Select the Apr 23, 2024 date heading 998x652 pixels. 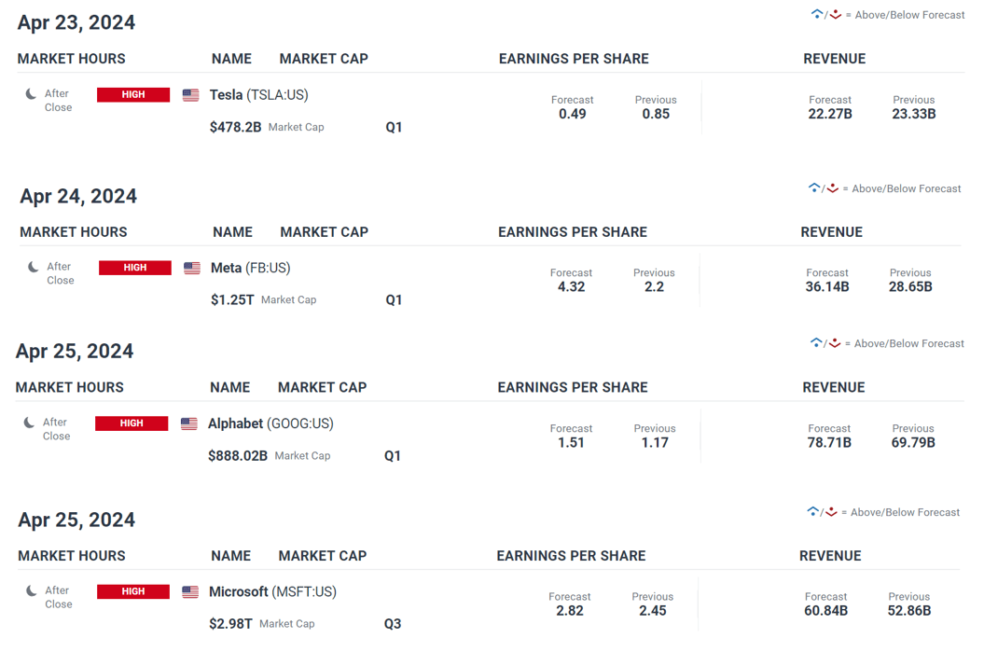76,22
